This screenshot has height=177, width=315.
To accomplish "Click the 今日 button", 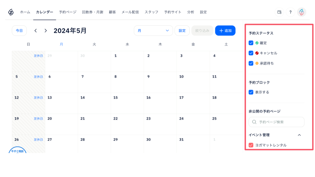I will pyautogui.click(x=19, y=30).
